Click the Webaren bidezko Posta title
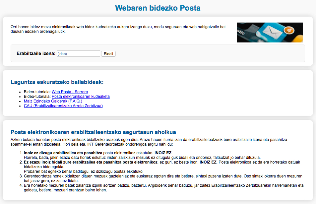Screen dimensions: 316x204 coord(158,8)
